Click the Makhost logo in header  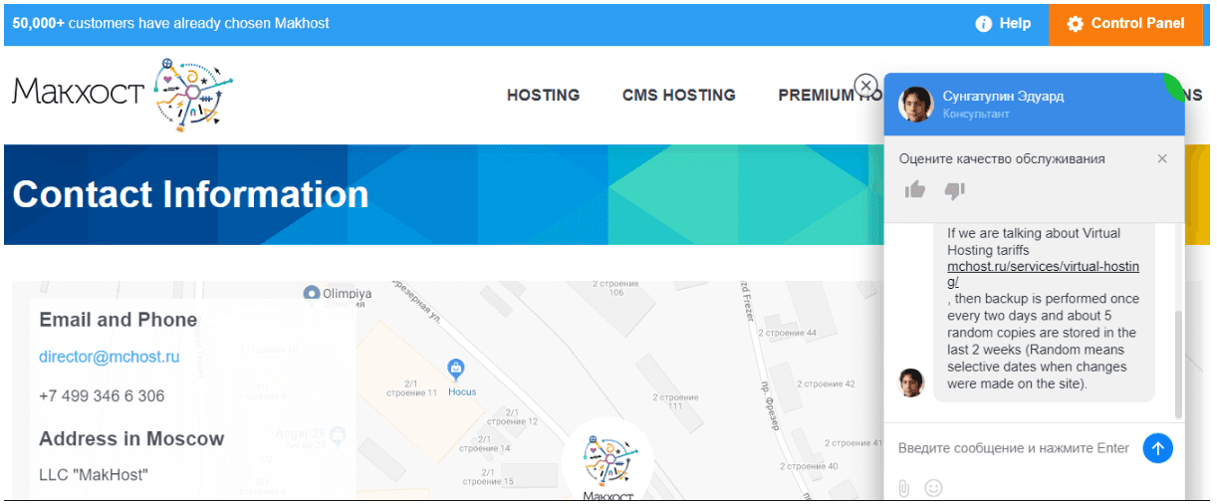(123, 95)
